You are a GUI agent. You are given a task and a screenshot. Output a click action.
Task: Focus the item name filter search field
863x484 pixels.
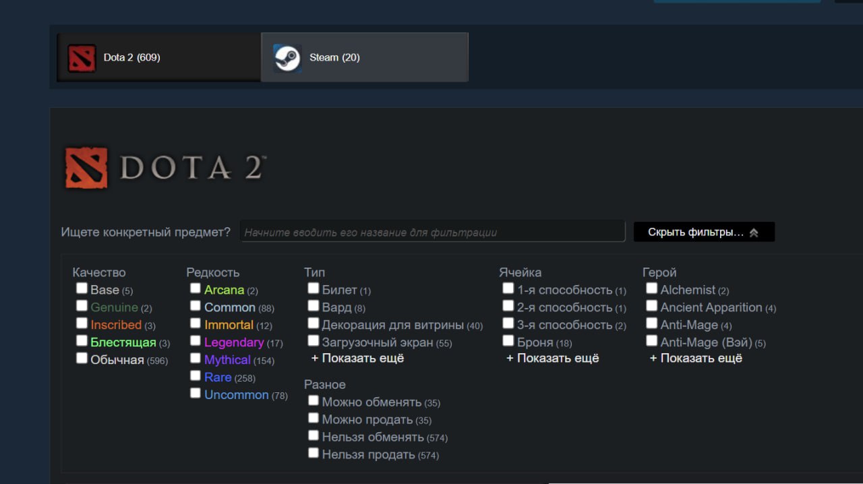pos(432,232)
